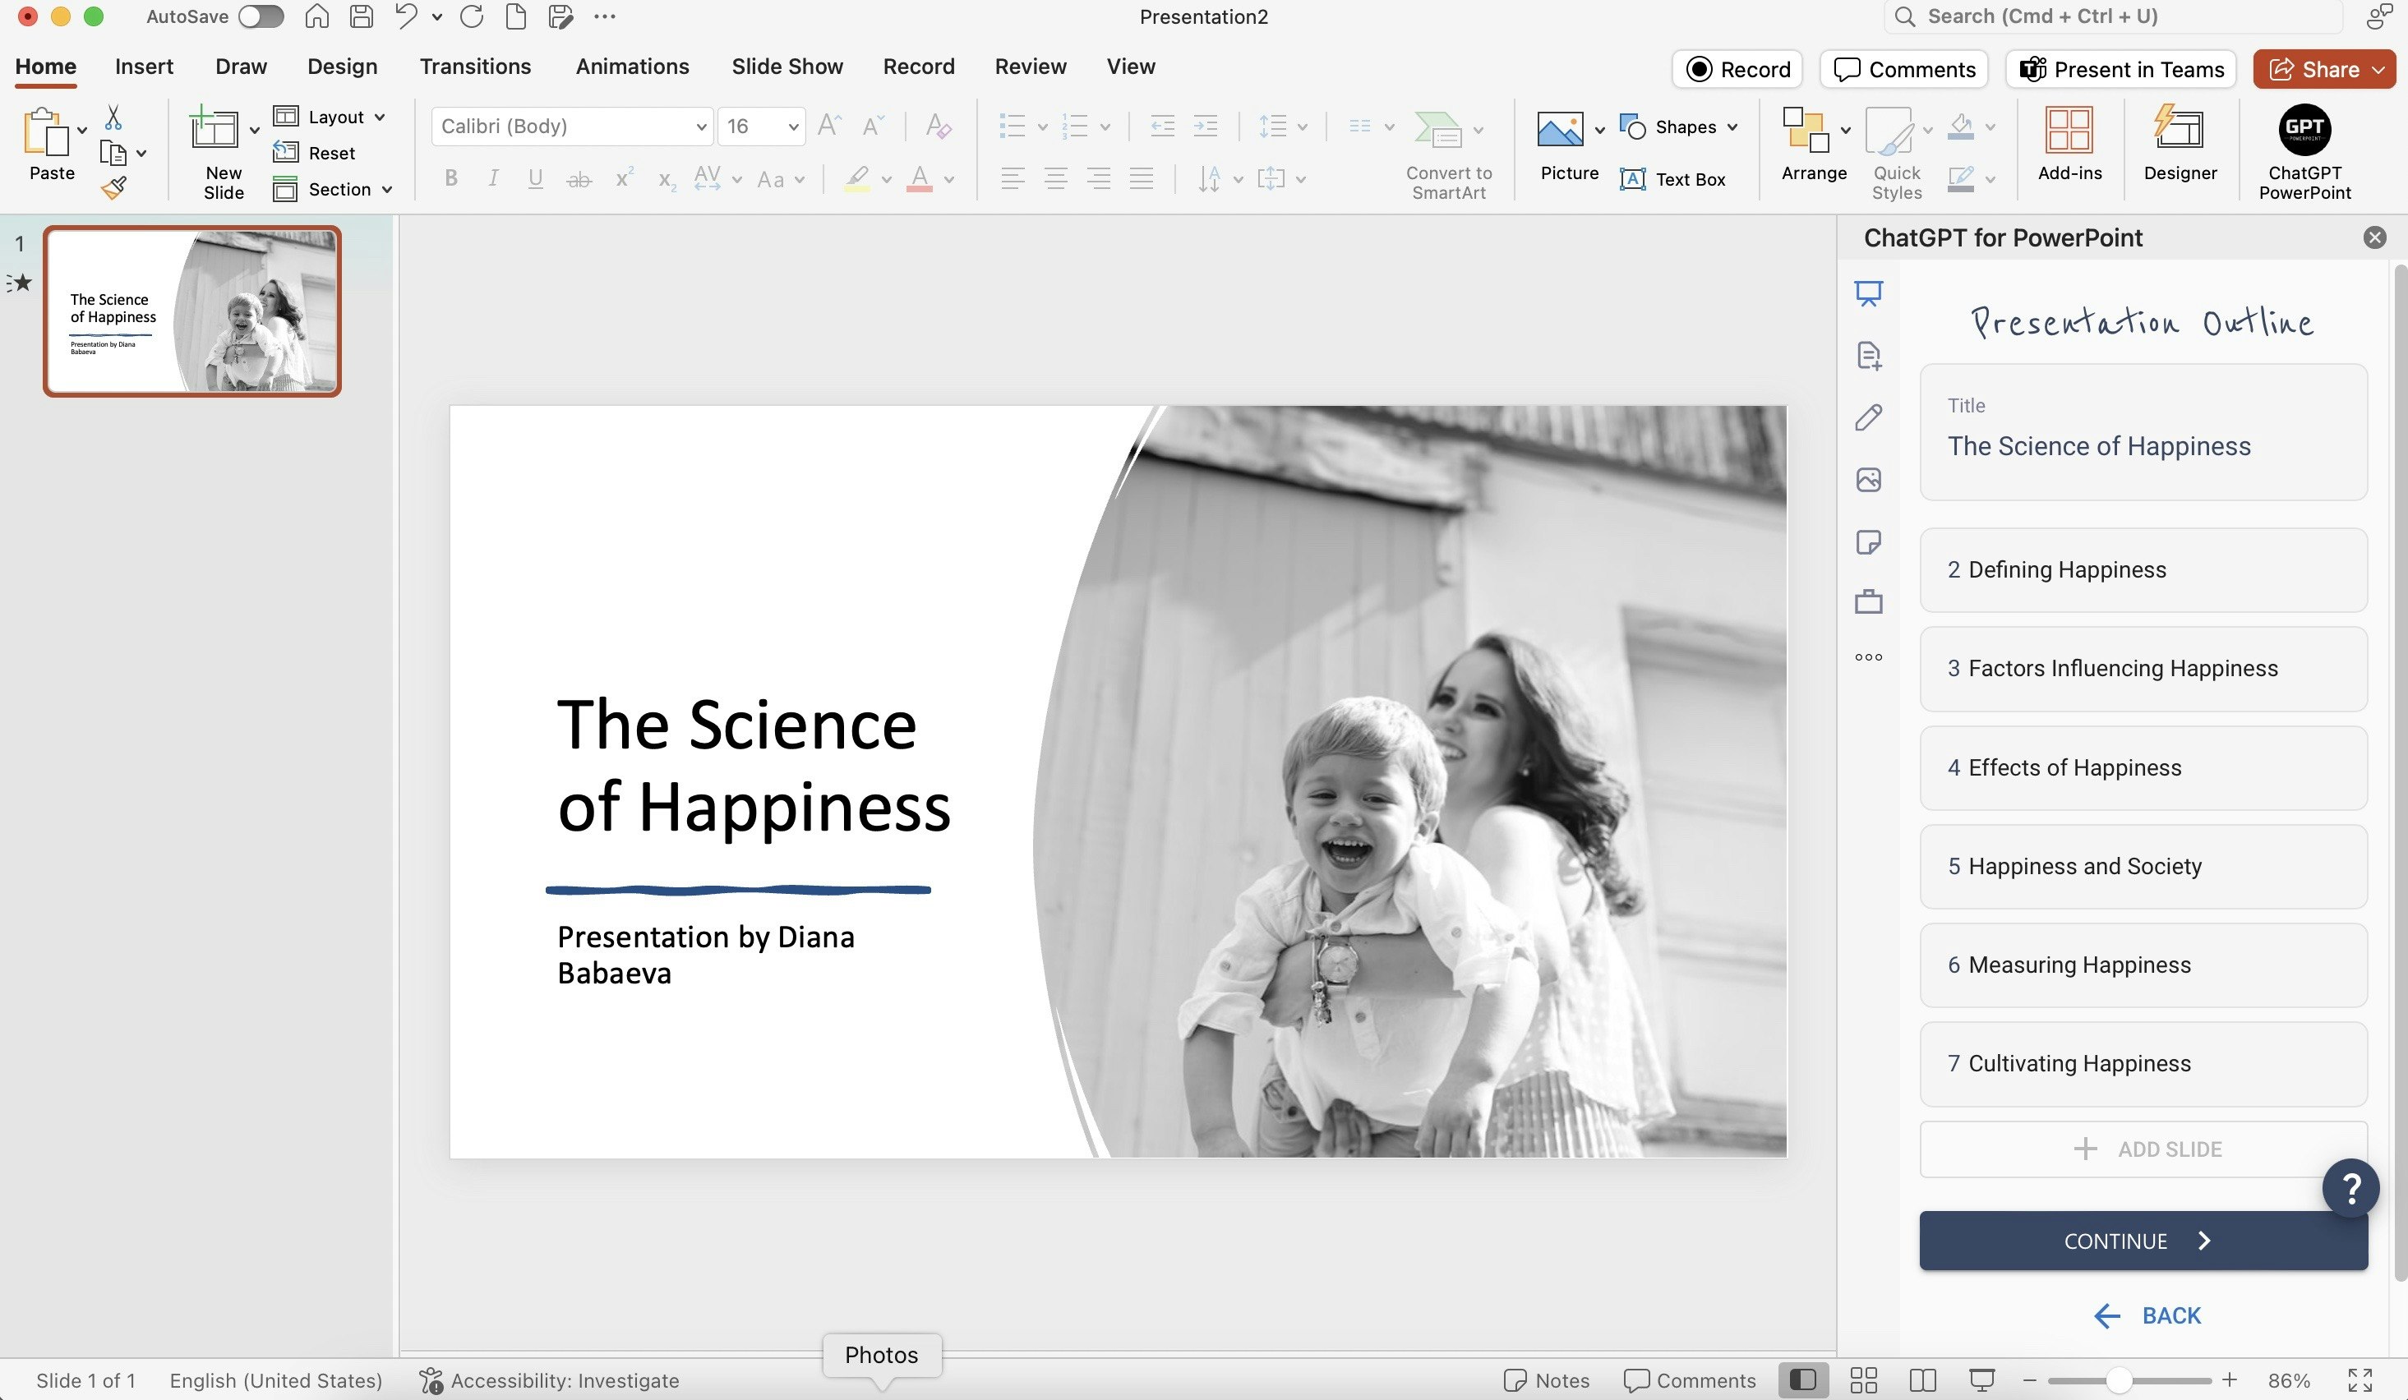The image size is (2408, 1400).
Task: Click the Paste clipboard icon
Action: 46,131
